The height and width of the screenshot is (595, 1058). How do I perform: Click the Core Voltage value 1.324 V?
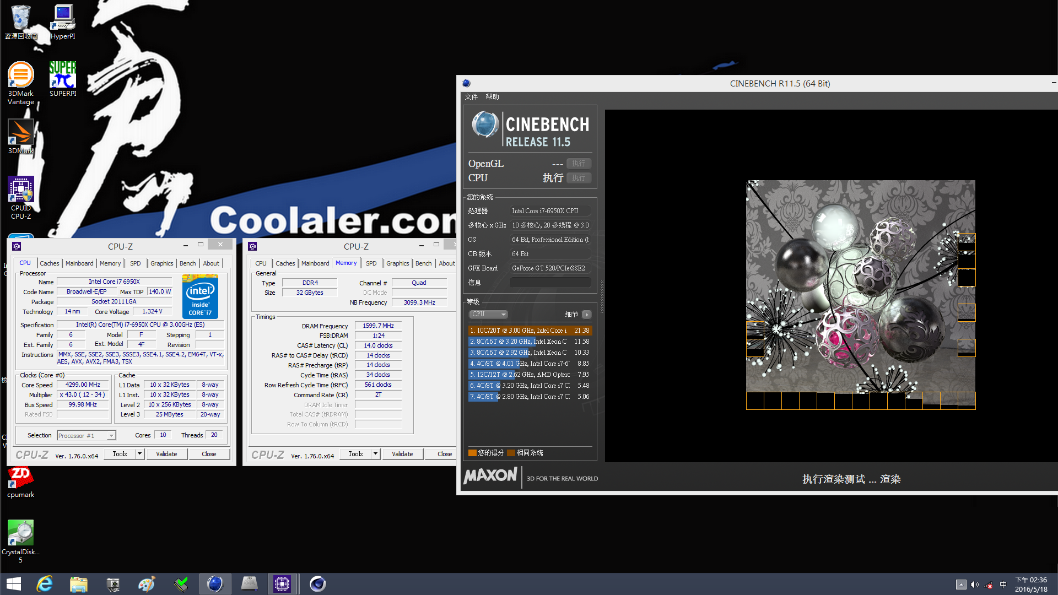(152, 312)
